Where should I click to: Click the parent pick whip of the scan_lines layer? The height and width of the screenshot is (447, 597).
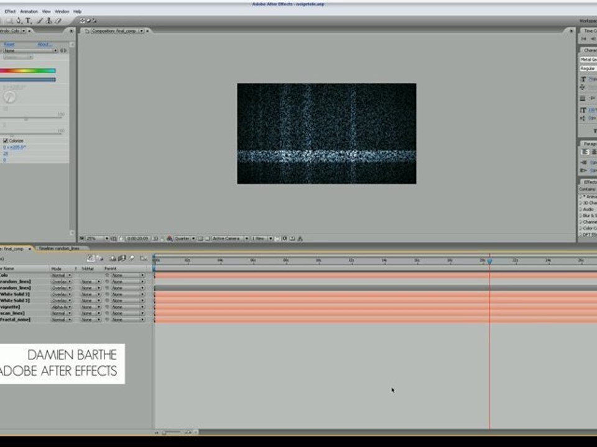[x=108, y=314]
